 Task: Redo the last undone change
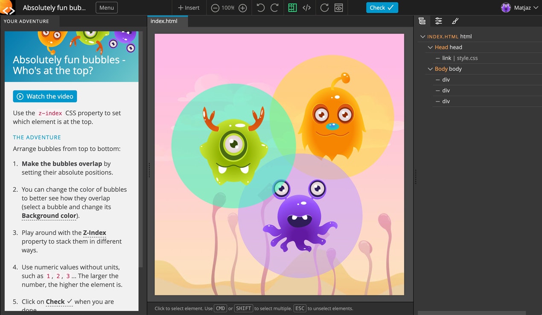coord(274,8)
